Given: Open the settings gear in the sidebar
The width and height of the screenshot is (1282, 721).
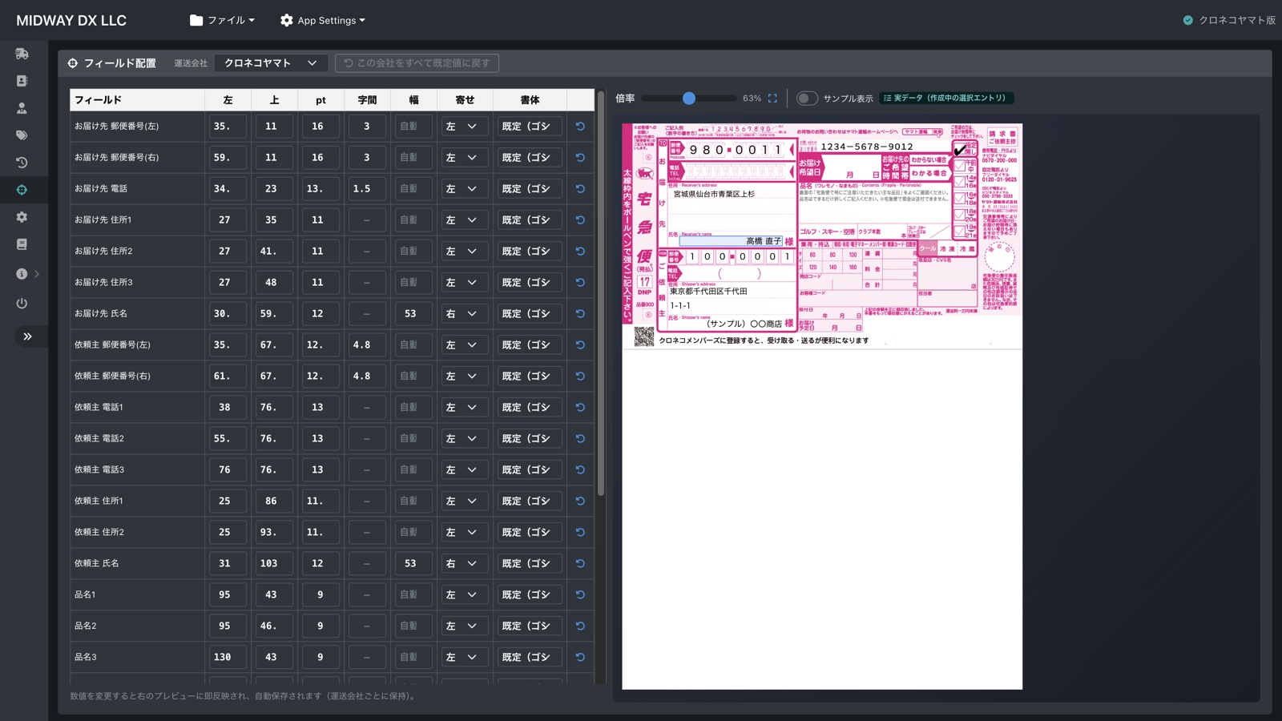Looking at the screenshot, I should [22, 217].
